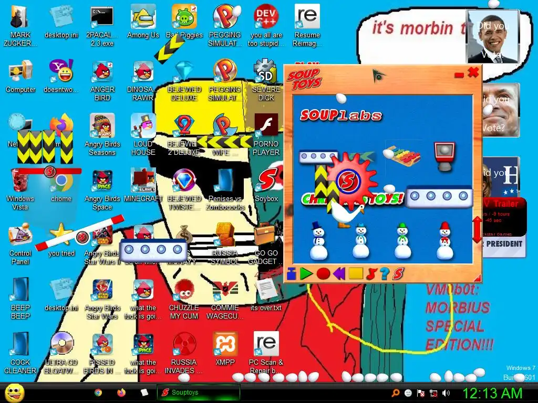Click the blue weight icon in Souptoys toolbar
The image size is (538, 403).
[291, 274]
